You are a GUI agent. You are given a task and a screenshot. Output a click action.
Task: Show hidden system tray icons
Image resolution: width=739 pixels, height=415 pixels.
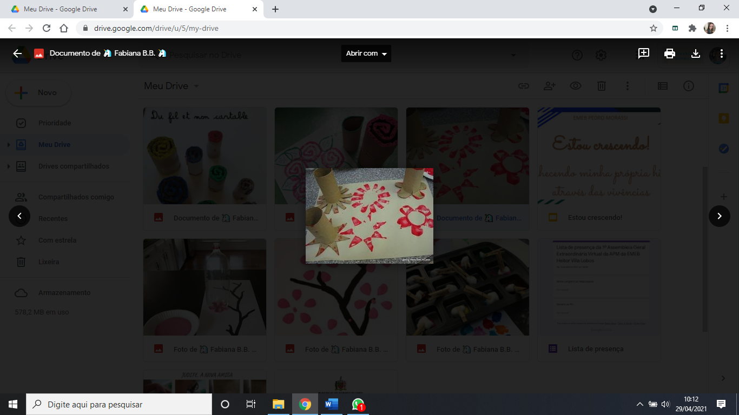click(x=640, y=404)
